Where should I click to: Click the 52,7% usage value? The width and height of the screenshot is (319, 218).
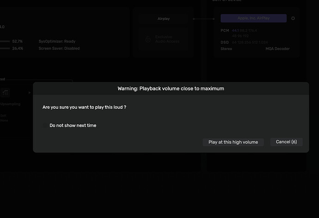point(18,41)
